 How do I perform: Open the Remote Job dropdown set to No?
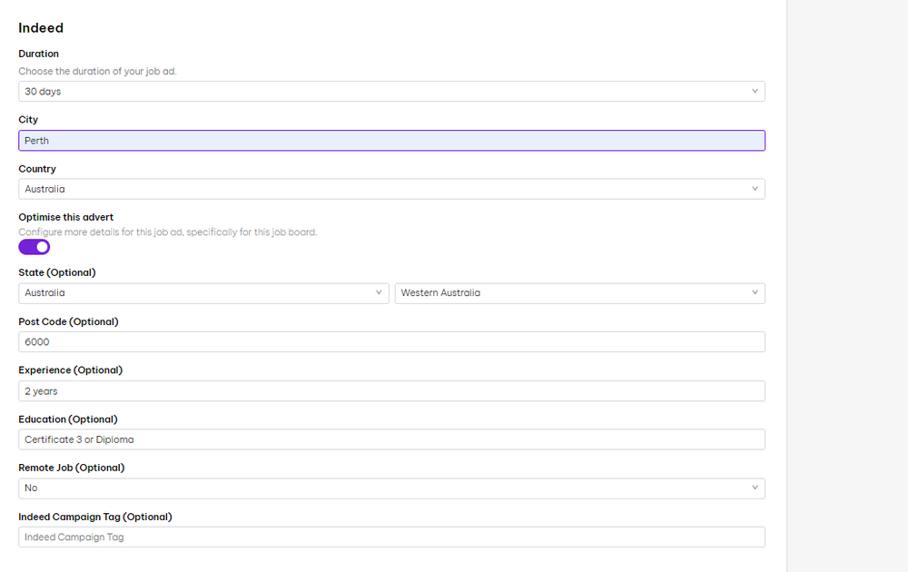390,488
